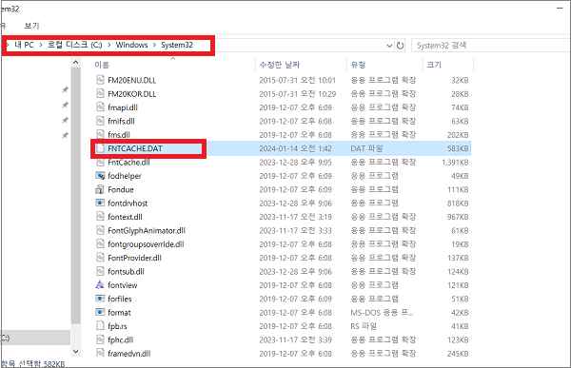Click the fmifs.dll file icon
The image size is (571, 368).
pyautogui.click(x=100, y=121)
